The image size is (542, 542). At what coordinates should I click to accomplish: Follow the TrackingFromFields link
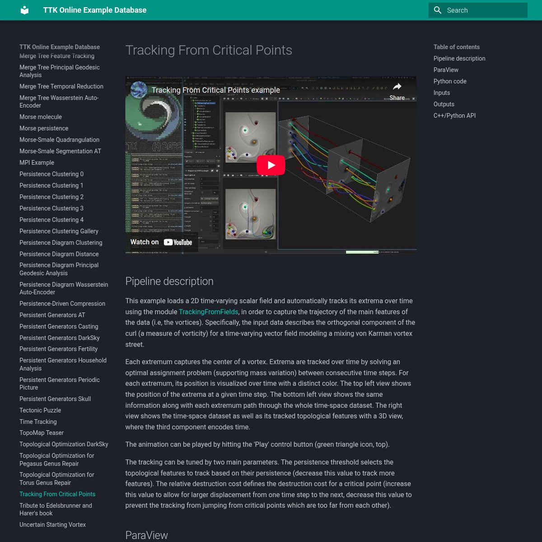click(208, 312)
